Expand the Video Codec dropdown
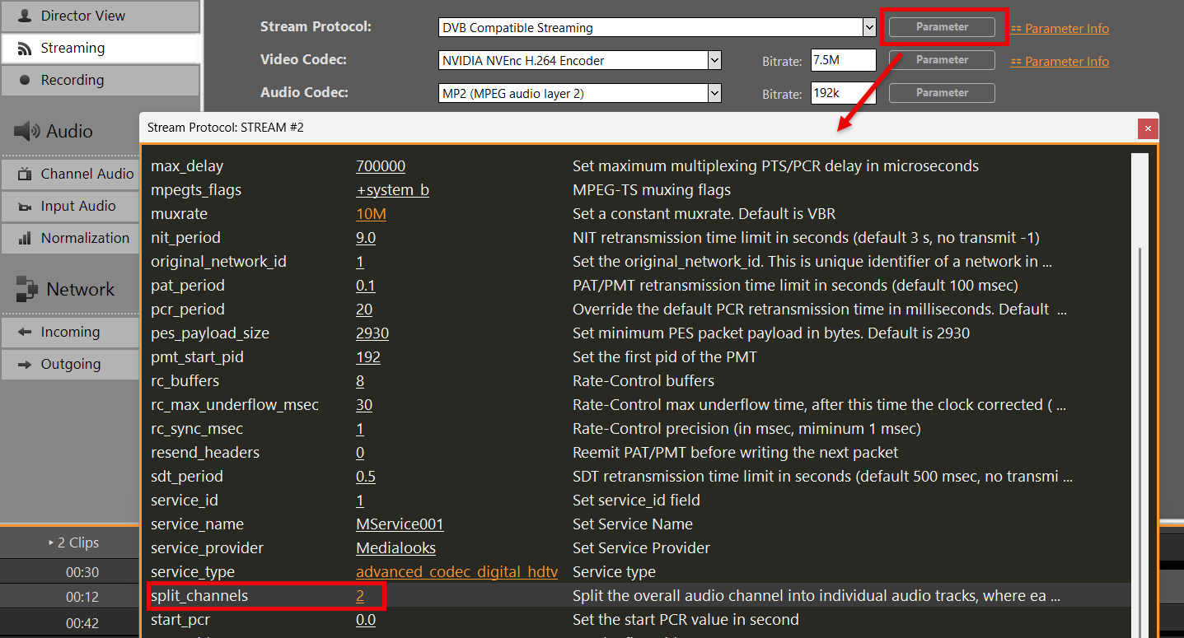 point(714,60)
